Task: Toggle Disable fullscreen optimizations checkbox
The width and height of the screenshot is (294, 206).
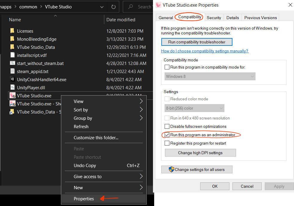Action: [x=167, y=127]
